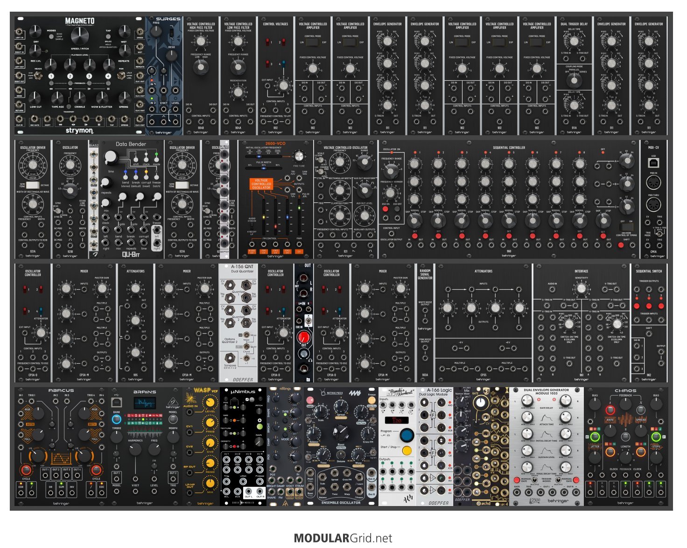
Task: Select the Surges module
Action: tap(164, 76)
